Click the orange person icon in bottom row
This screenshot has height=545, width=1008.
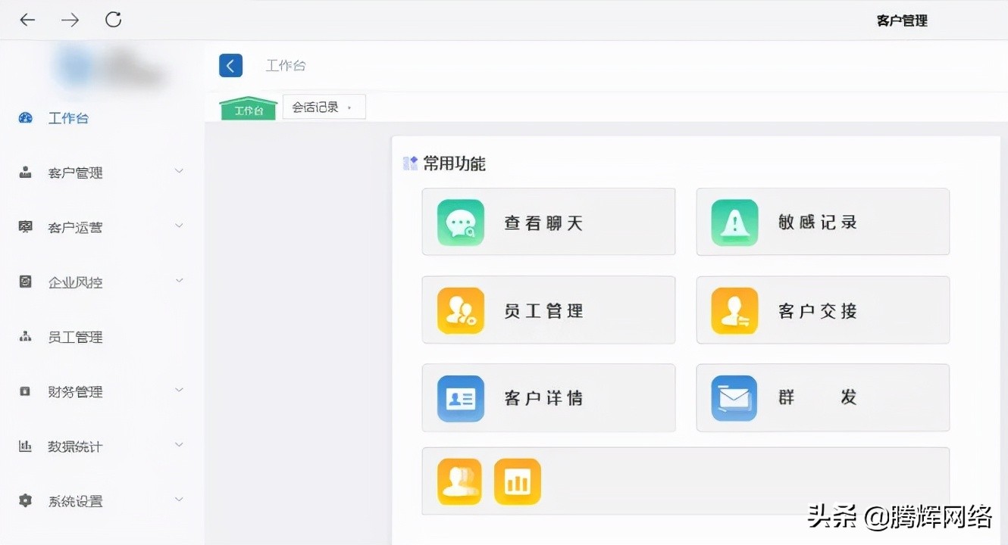click(x=460, y=481)
